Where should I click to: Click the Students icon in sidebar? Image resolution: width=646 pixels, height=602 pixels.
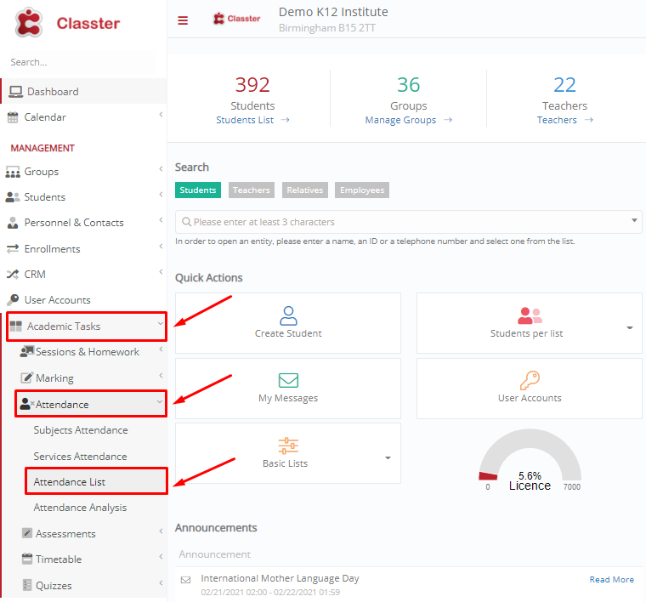click(13, 197)
